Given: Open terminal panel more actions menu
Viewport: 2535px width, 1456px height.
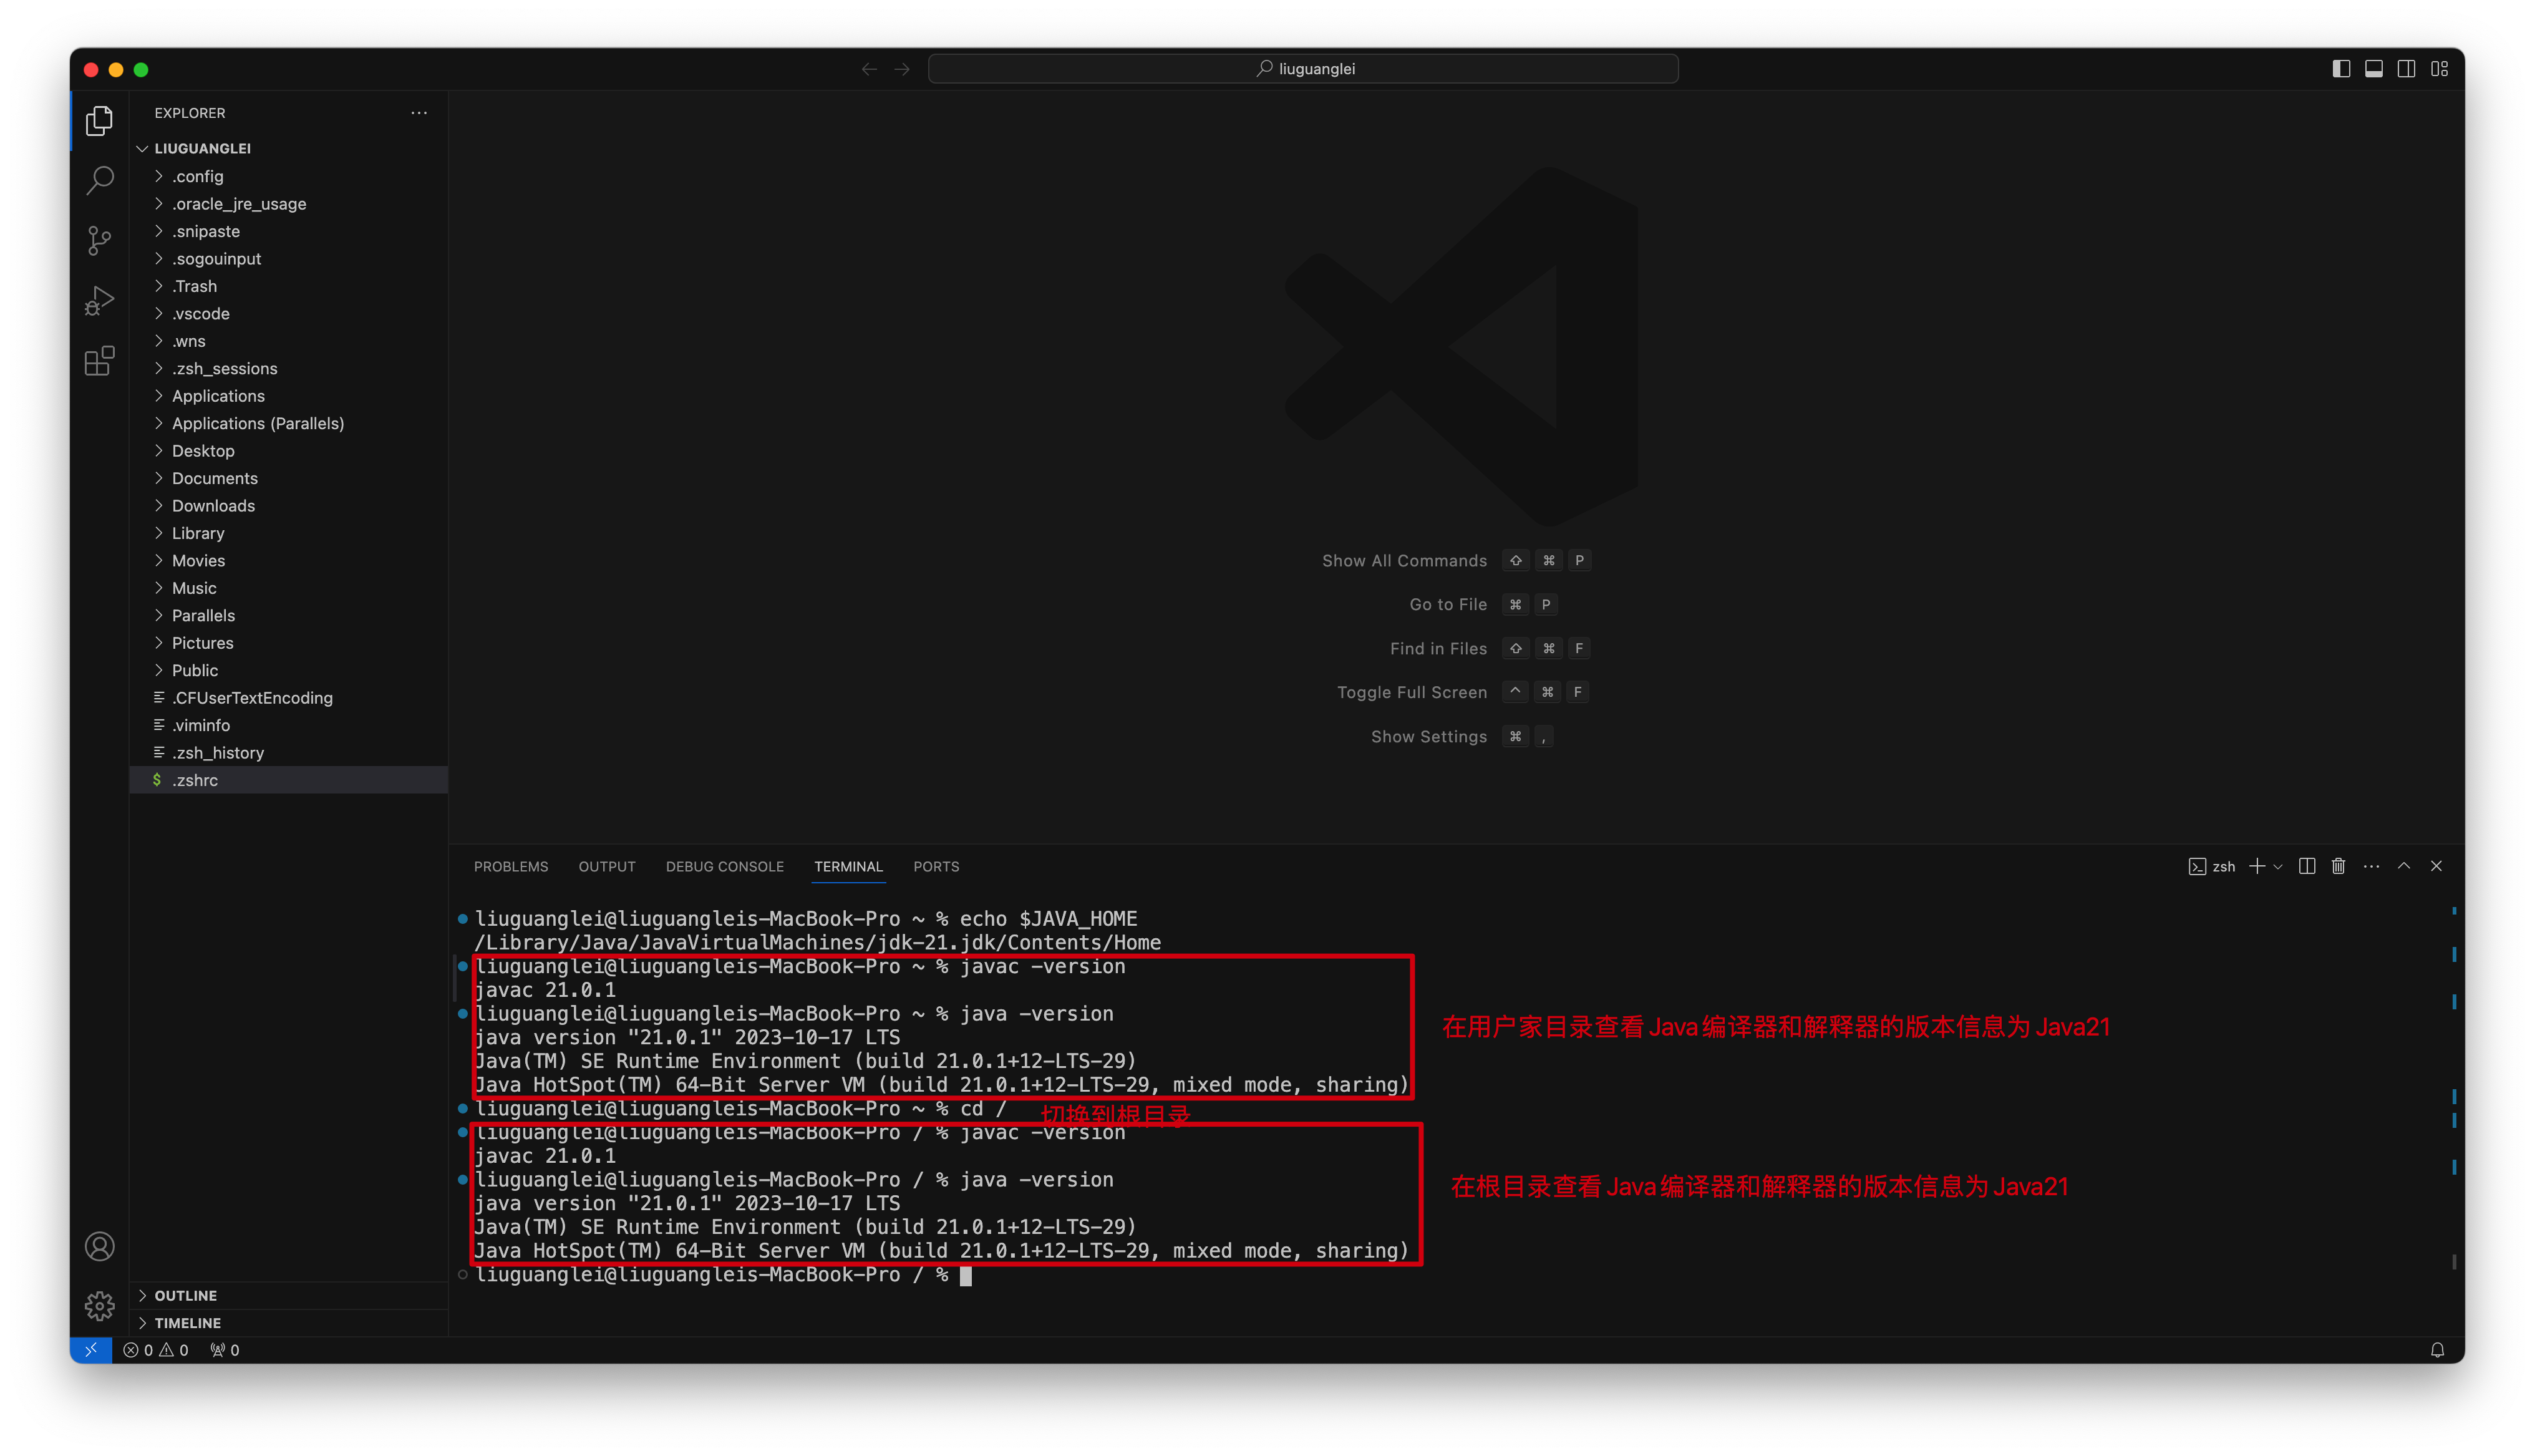Looking at the screenshot, I should click(x=2371, y=866).
